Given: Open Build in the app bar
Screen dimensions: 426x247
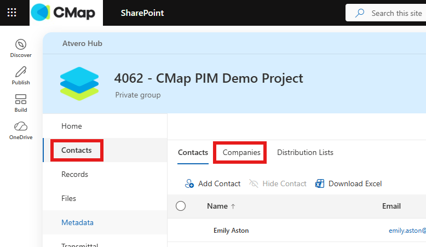Looking at the screenshot, I should point(21,104).
